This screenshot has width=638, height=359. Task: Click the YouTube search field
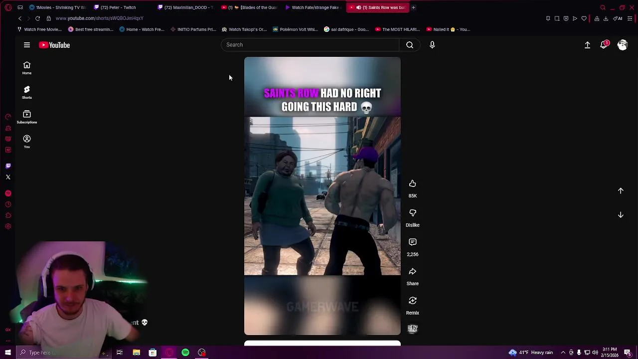pos(310,45)
